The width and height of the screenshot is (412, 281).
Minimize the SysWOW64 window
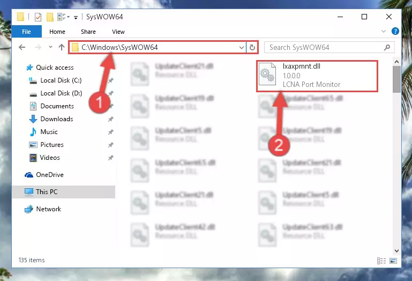[x=340, y=17]
